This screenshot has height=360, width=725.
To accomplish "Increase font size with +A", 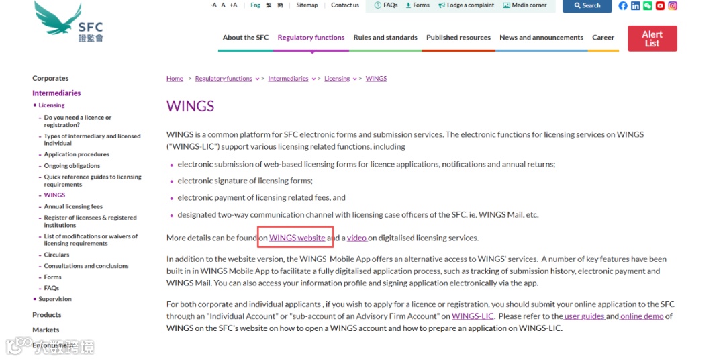I will (234, 5).
